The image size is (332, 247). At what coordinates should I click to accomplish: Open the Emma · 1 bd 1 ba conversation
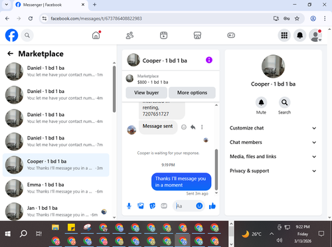(x=56, y=188)
